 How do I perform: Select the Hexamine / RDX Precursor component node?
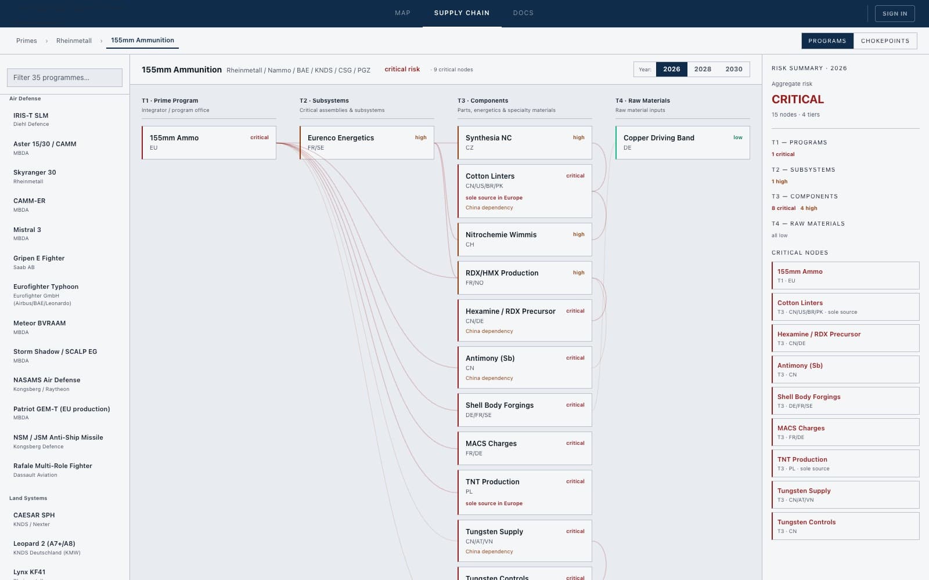525,320
